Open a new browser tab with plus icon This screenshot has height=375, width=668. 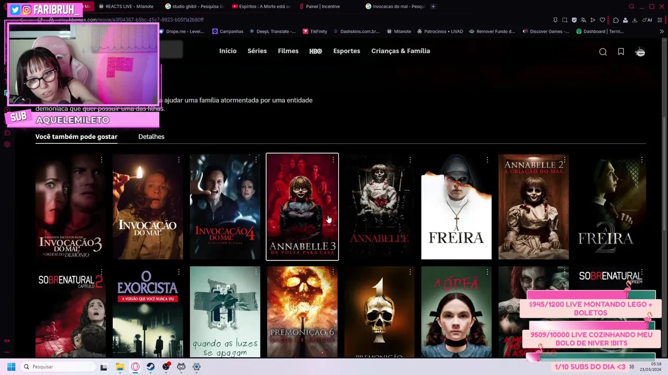[433, 6]
